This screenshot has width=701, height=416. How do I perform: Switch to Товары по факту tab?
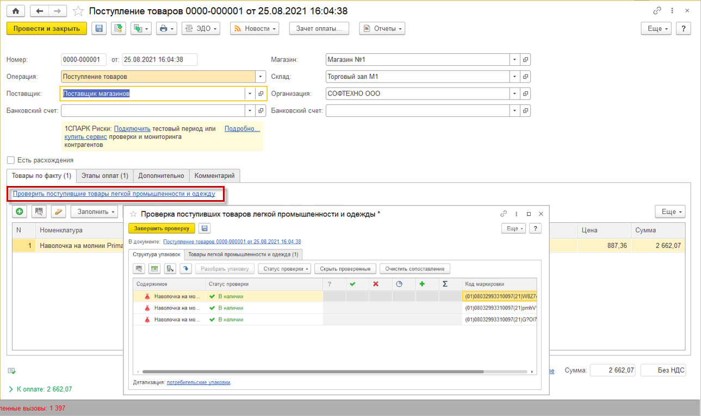(x=41, y=176)
